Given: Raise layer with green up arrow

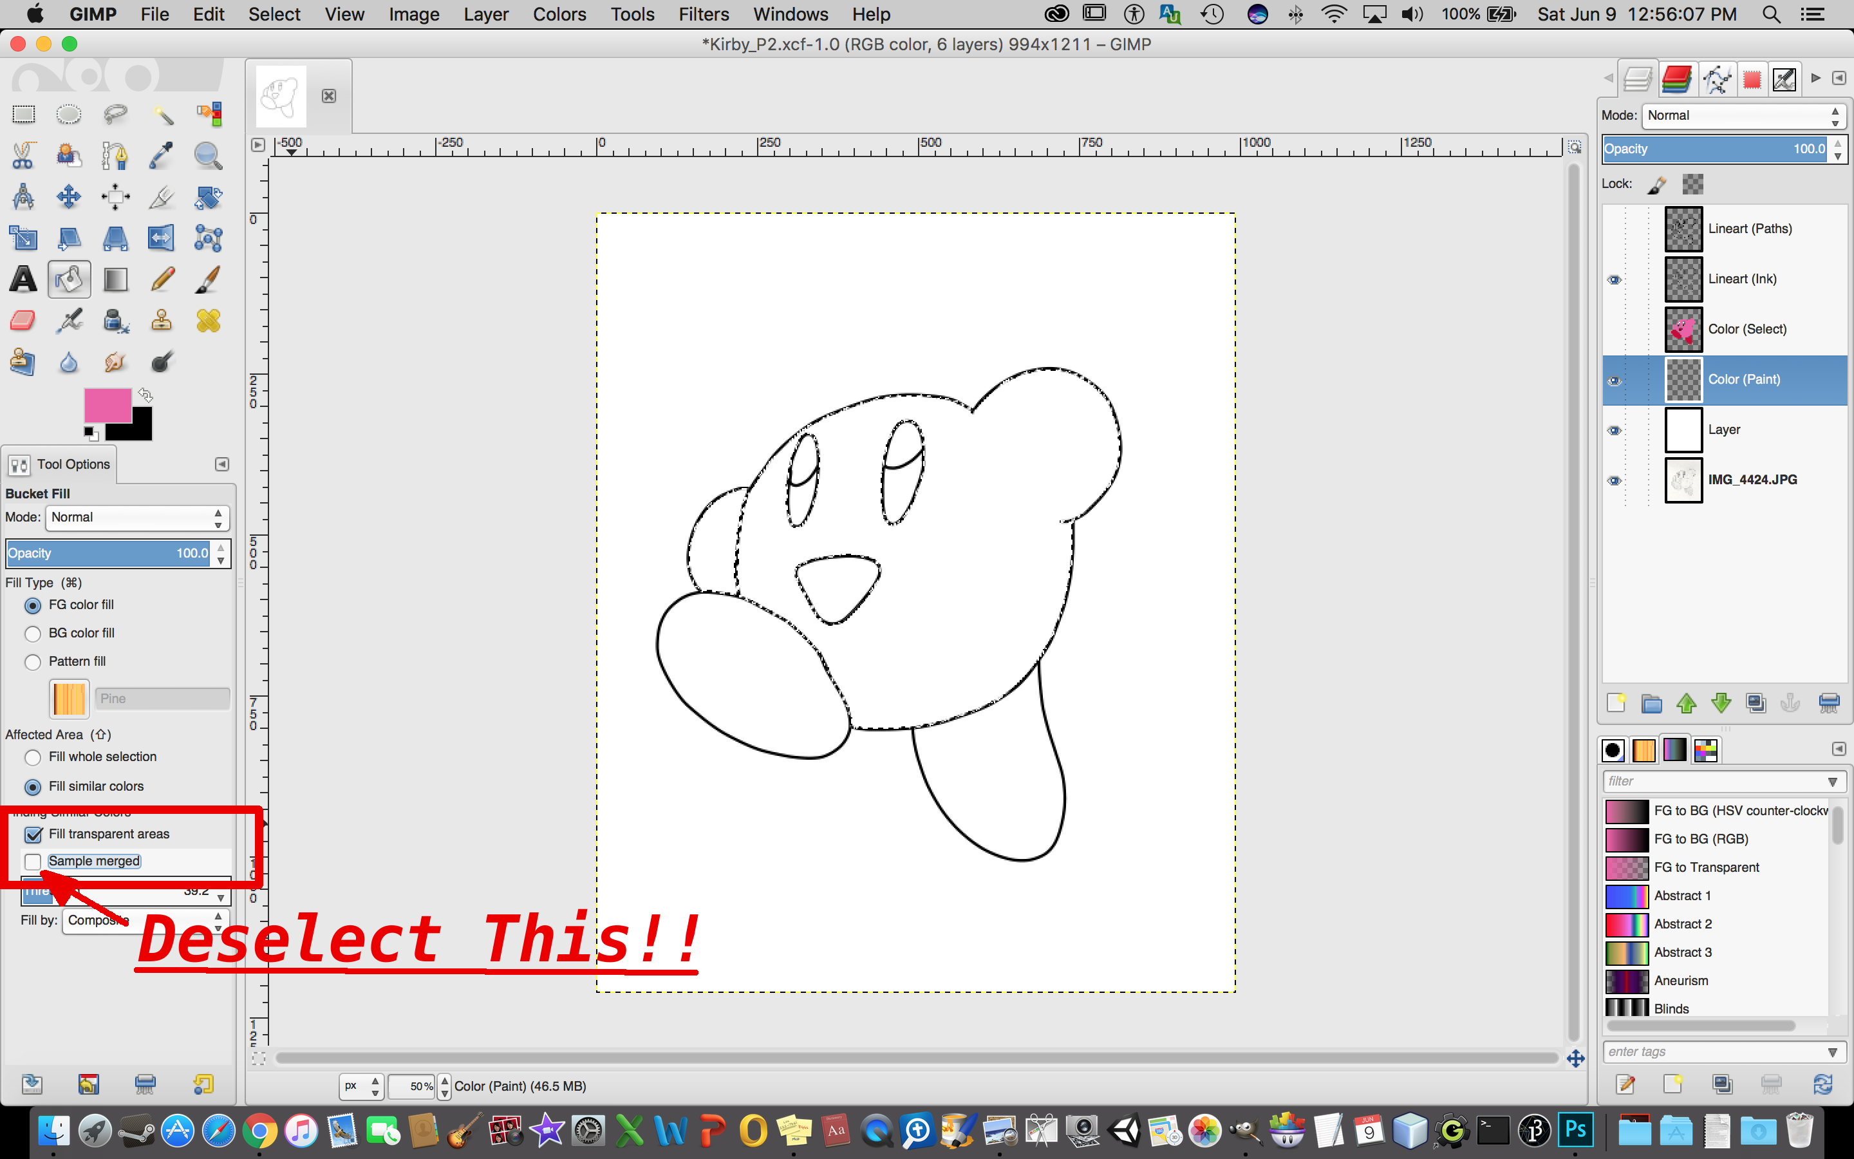Looking at the screenshot, I should [x=1686, y=703].
